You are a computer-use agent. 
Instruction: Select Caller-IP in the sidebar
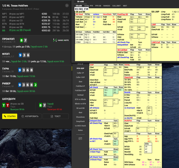[x=80, y=73]
